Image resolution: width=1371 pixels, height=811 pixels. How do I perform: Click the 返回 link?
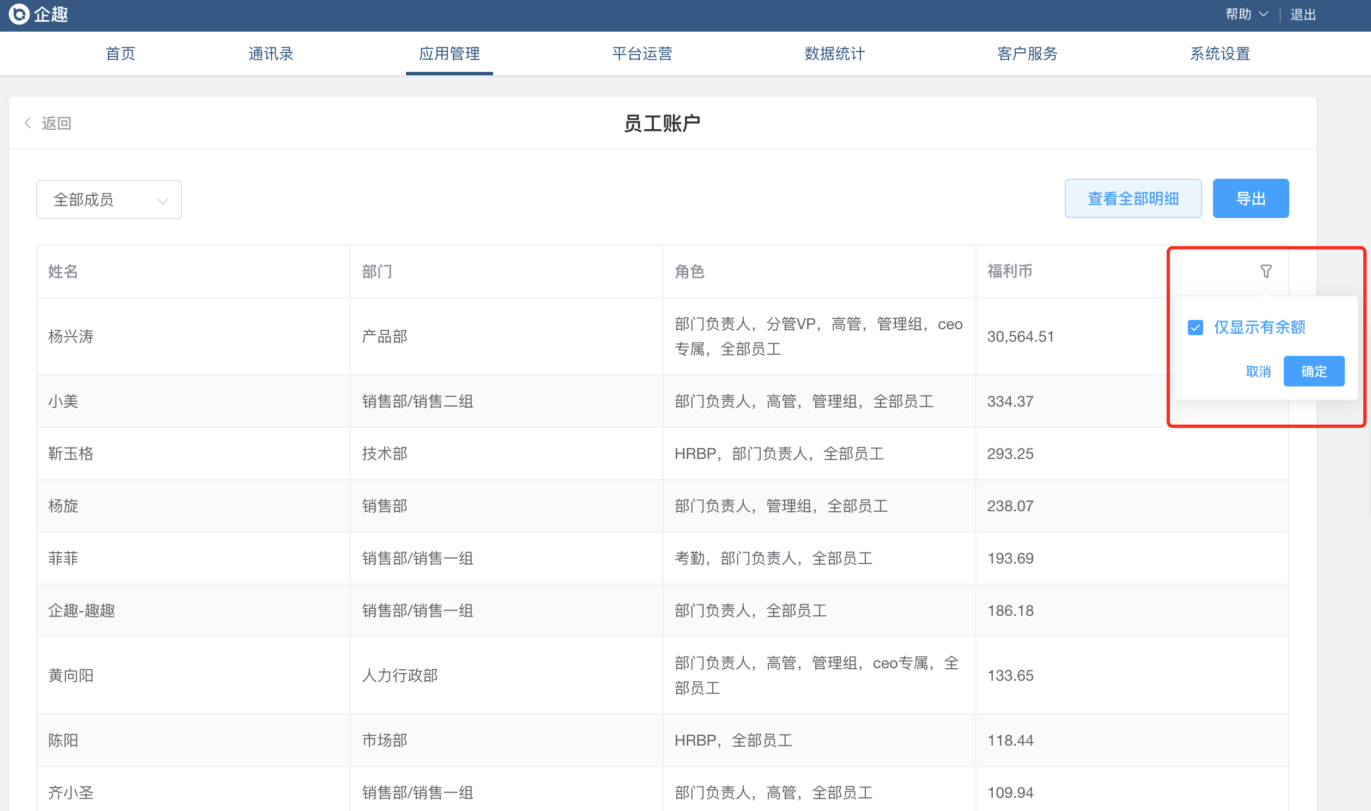(x=56, y=123)
